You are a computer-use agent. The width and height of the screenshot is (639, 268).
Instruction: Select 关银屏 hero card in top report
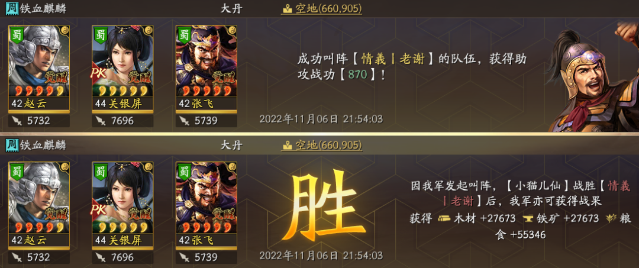pos(122,69)
